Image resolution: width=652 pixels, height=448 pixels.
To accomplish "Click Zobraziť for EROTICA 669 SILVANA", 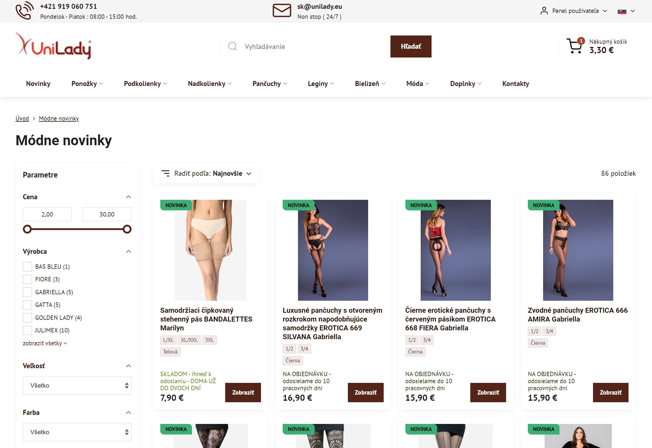I will pyautogui.click(x=365, y=393).
